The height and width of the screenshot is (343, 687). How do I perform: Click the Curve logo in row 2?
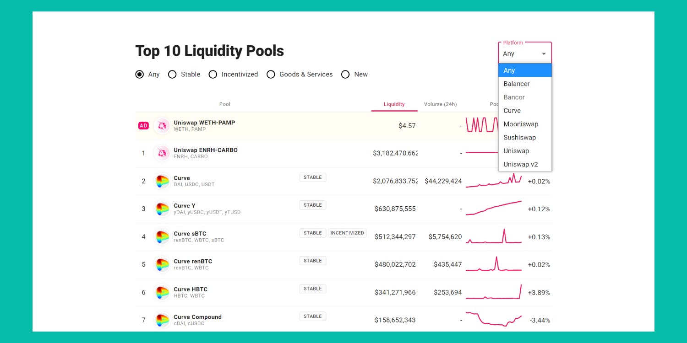162,181
